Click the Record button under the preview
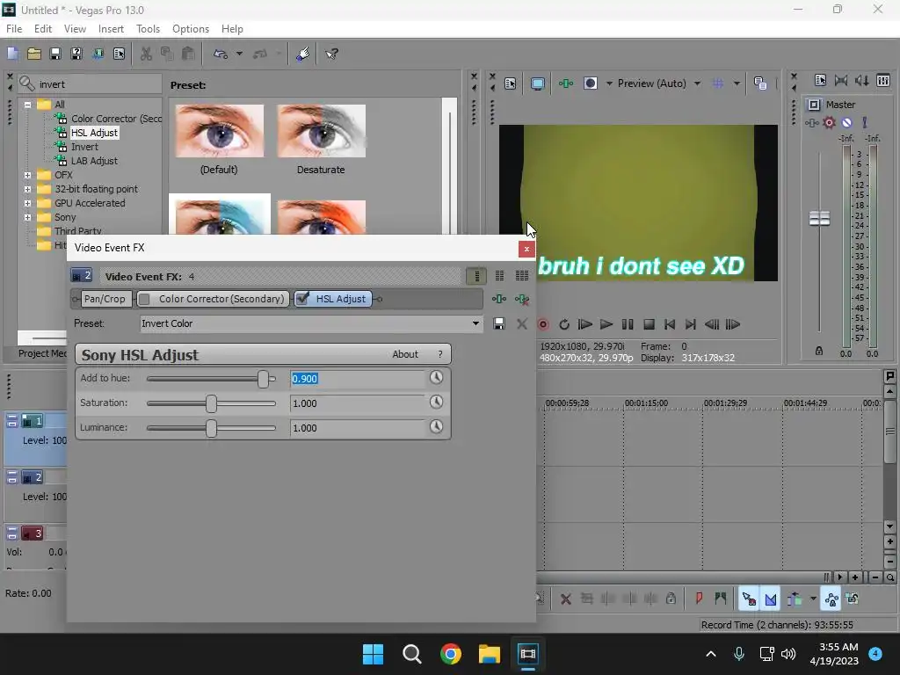The width and height of the screenshot is (900, 675). coord(543,325)
